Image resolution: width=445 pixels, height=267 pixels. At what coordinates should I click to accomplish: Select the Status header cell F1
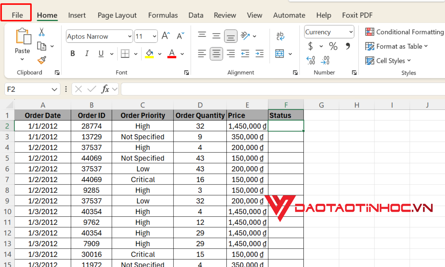tap(286, 115)
